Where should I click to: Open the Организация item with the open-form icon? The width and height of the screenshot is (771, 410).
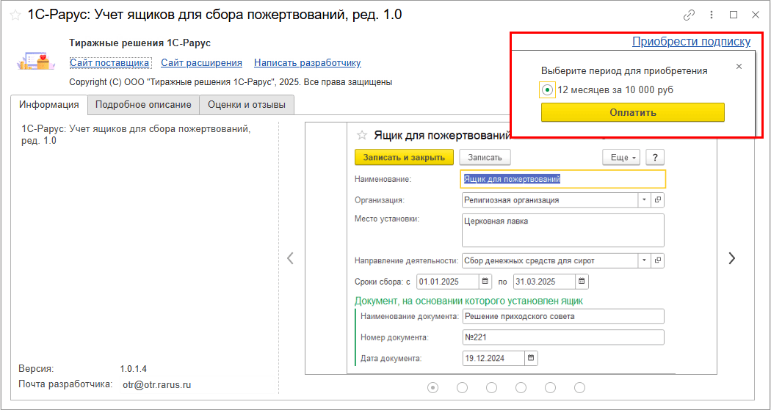(x=657, y=199)
